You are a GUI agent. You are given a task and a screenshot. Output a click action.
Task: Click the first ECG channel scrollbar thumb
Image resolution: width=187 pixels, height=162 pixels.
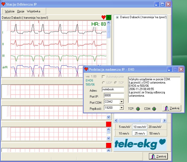click(x=108, y=31)
